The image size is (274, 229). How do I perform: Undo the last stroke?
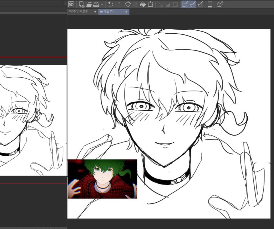click(110, 4)
